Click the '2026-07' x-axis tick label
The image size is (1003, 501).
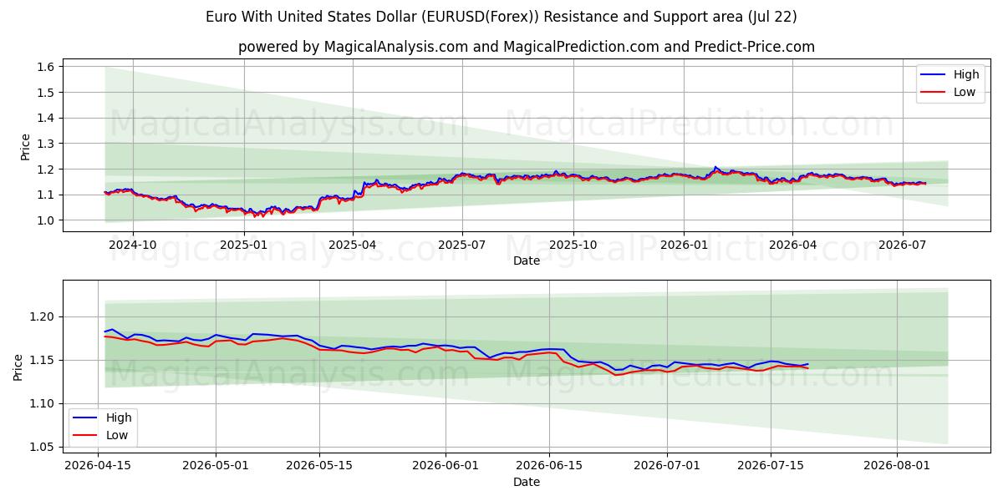click(x=903, y=245)
